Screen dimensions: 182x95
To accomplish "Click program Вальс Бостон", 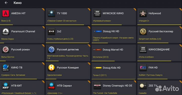I will (x=8, y=57).
